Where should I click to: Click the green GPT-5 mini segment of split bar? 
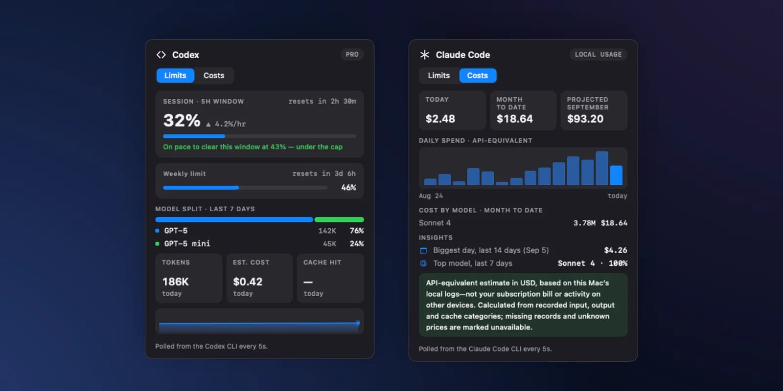click(x=339, y=220)
